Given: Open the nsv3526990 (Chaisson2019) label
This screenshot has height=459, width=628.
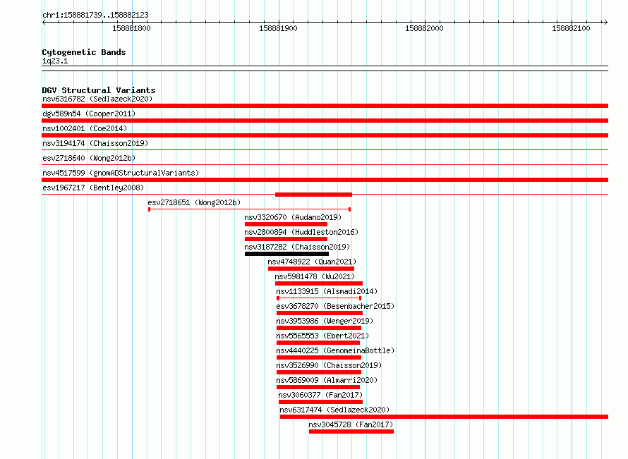Looking at the screenshot, I should (x=329, y=365).
